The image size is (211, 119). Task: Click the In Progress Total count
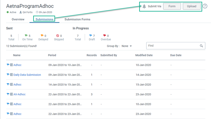78,36
